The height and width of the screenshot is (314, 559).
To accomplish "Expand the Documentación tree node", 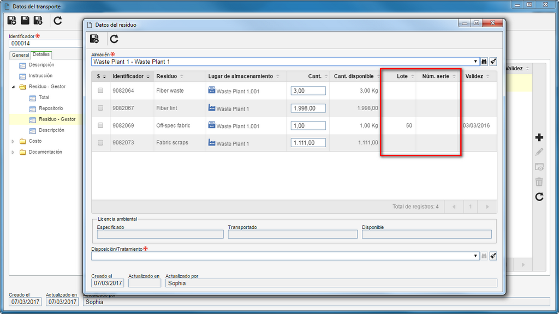I will click(13, 153).
